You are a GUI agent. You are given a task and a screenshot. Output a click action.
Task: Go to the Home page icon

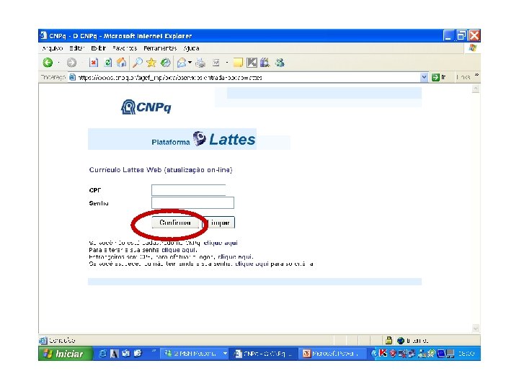122,63
